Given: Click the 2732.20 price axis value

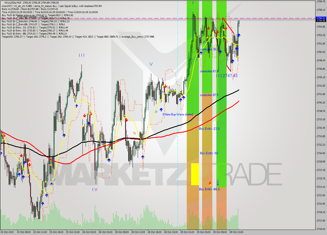Looking at the screenshot, I should pyautogui.click(x=321, y=145).
